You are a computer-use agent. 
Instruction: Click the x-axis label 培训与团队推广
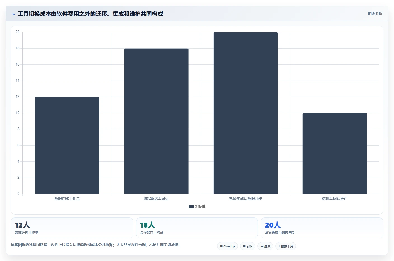(335, 199)
